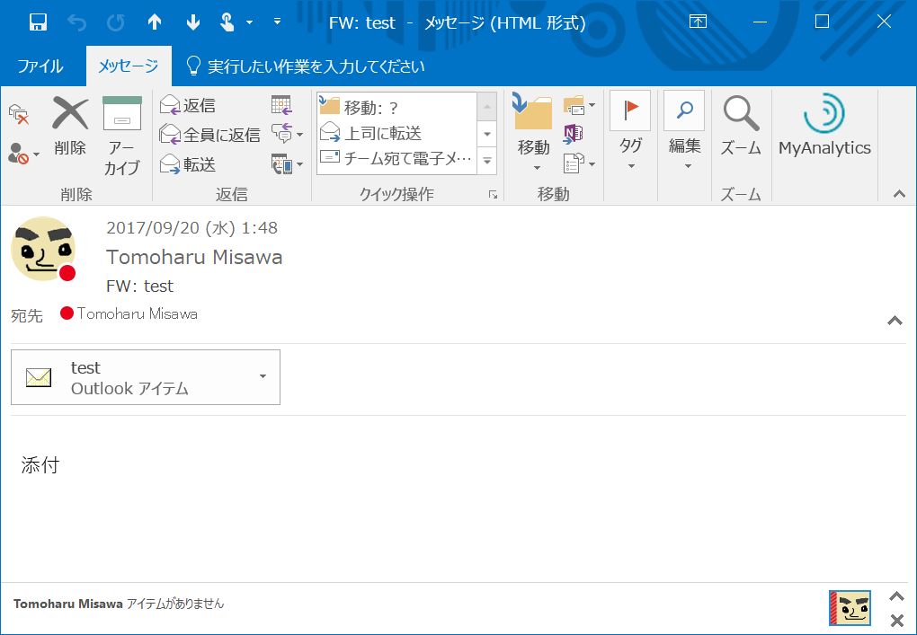Click the subject FW: test
This screenshot has width=917, height=635.
pos(139,287)
